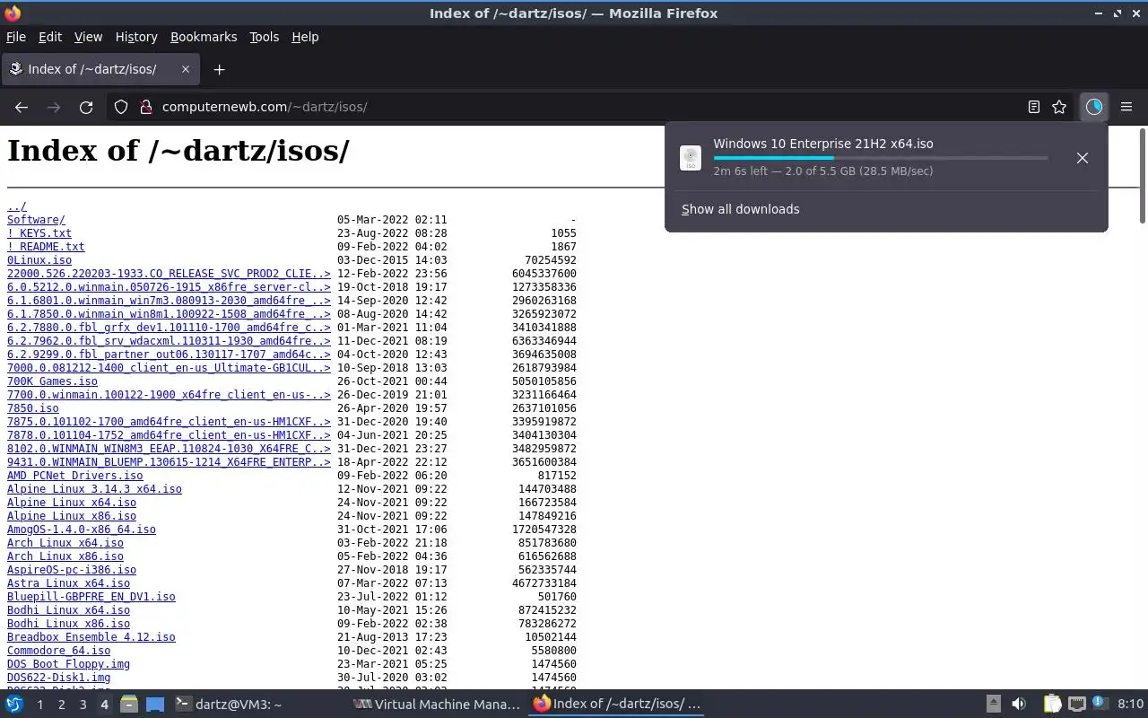Open a new tab with plus button

click(x=219, y=69)
